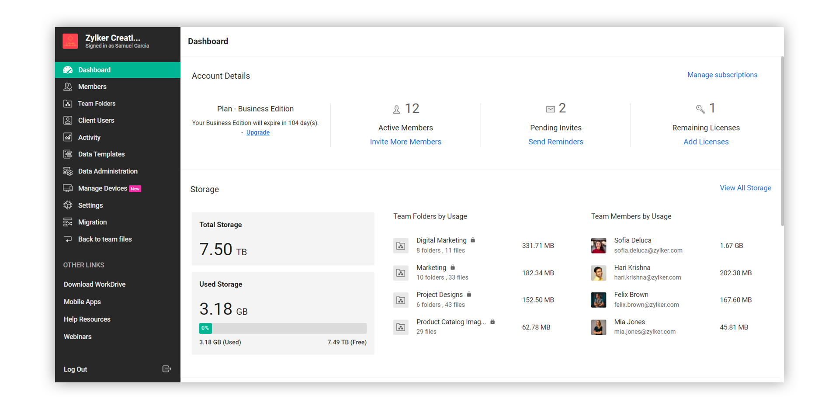839x409 pixels.
Task: Click the Project Designs folder icon
Action: tap(401, 300)
